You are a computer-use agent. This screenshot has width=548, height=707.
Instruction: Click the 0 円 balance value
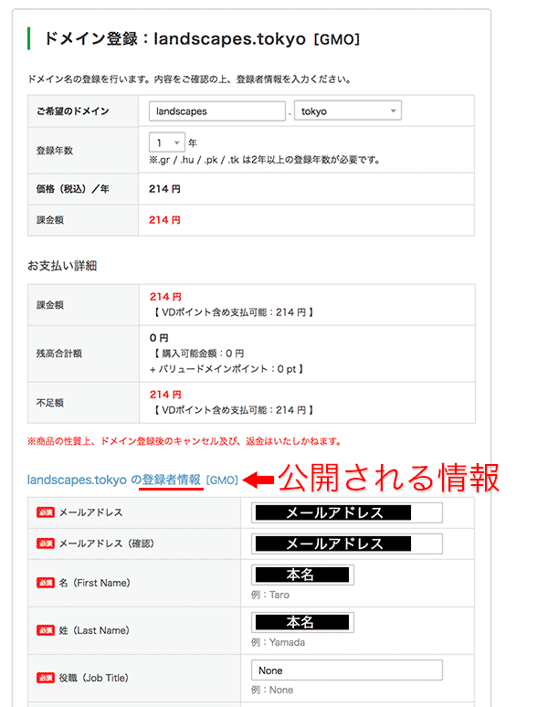tap(159, 338)
